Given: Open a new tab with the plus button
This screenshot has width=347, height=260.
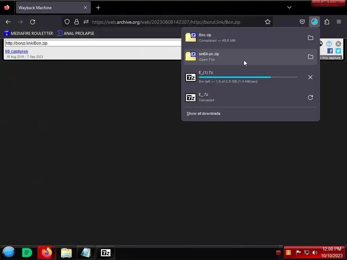Looking at the screenshot, I should [x=98, y=8].
